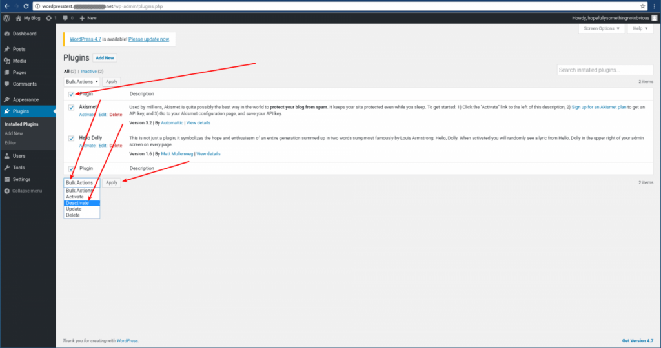Viewport: 661px width, 348px height.
Task: Bookmark page with the star icon
Action: (642, 6)
